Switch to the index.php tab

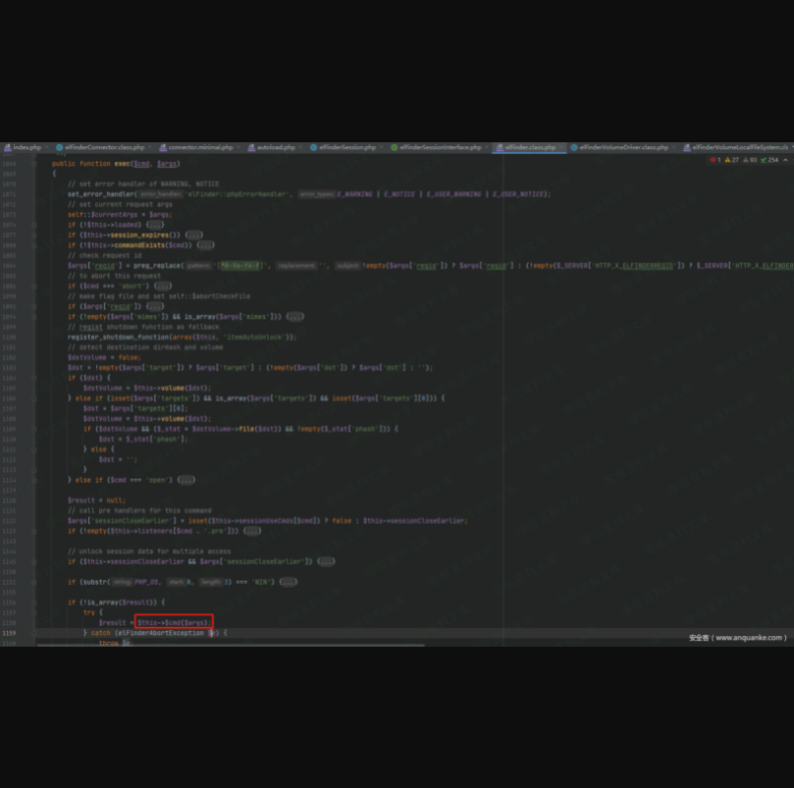point(26,147)
